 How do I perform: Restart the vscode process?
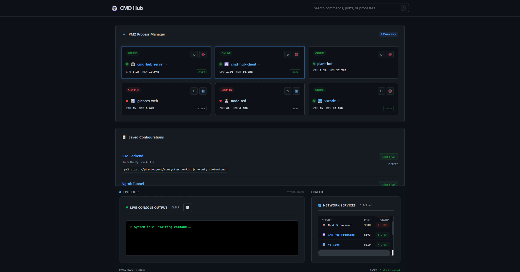[x=381, y=91]
